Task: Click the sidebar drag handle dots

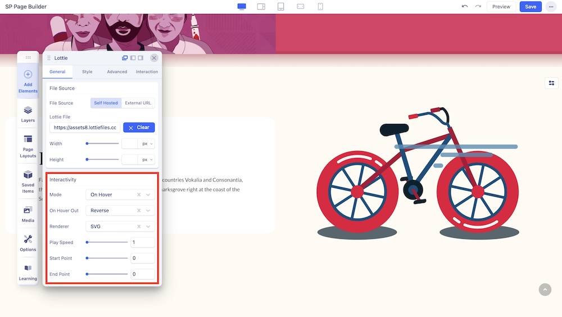Action: point(28,57)
